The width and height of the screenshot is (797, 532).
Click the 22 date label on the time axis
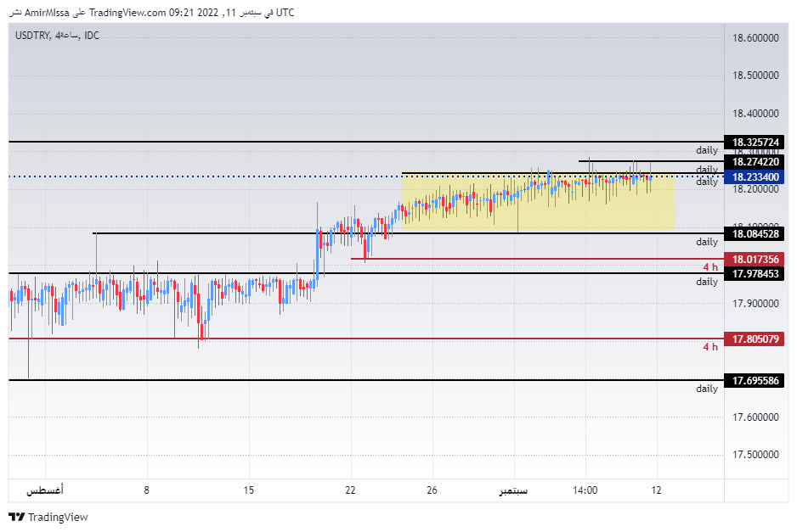coord(350,490)
